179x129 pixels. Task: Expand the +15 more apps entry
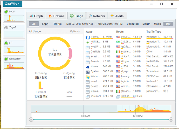(x=95, y=96)
